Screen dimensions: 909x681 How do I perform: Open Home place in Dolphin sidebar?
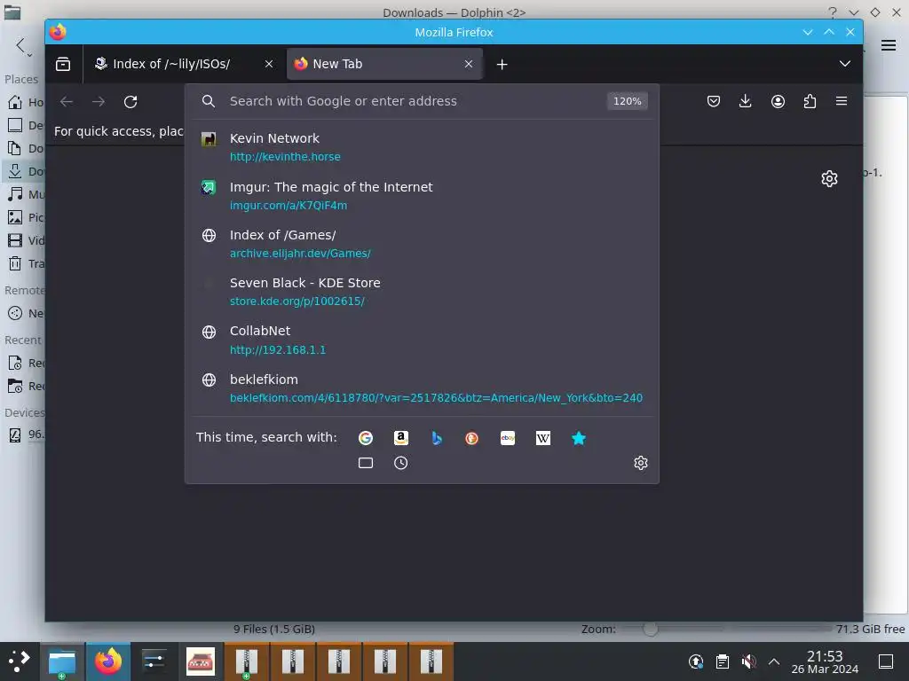24,102
